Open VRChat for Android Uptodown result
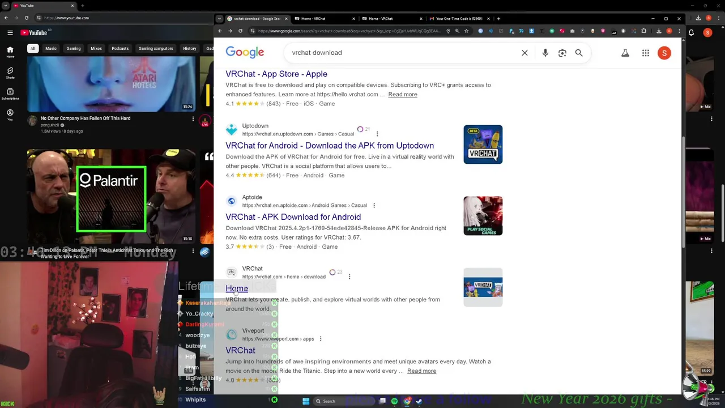 point(330,146)
